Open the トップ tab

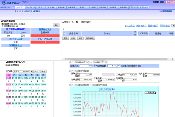20,7
